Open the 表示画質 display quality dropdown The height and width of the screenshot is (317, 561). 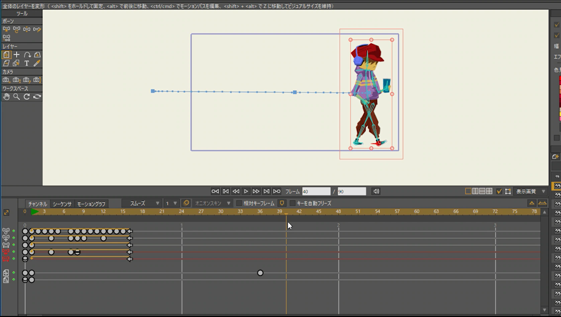(x=530, y=191)
